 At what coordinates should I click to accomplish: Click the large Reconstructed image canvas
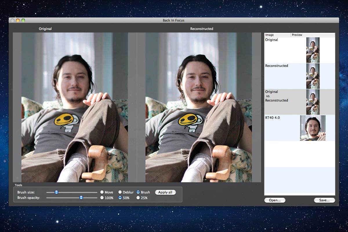pos(199,107)
